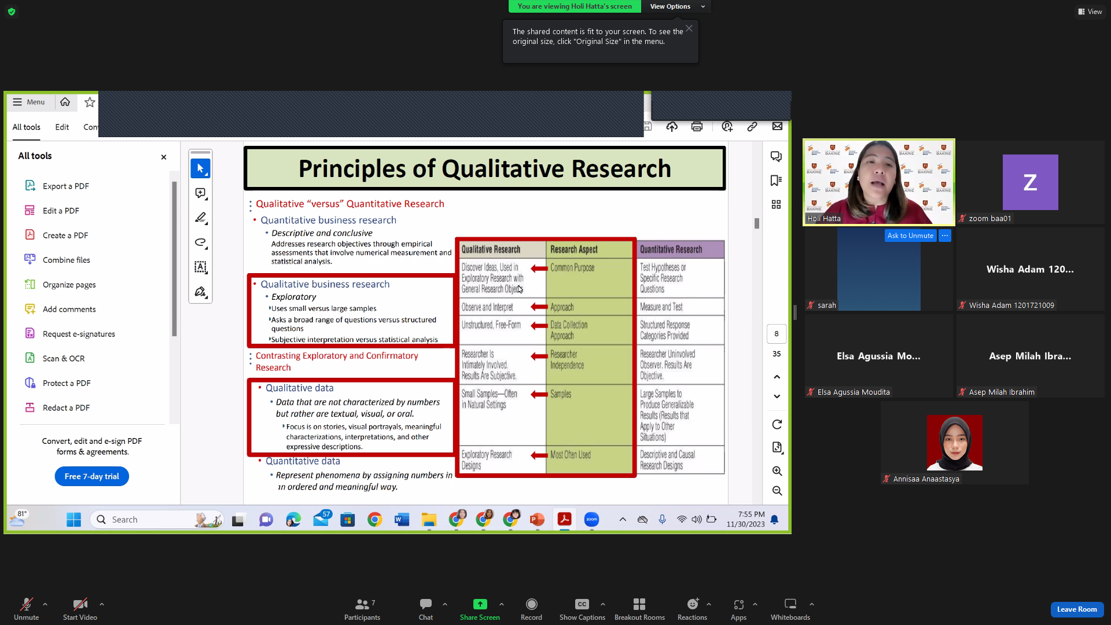
Task: Click the current page number box
Action: tap(777, 334)
